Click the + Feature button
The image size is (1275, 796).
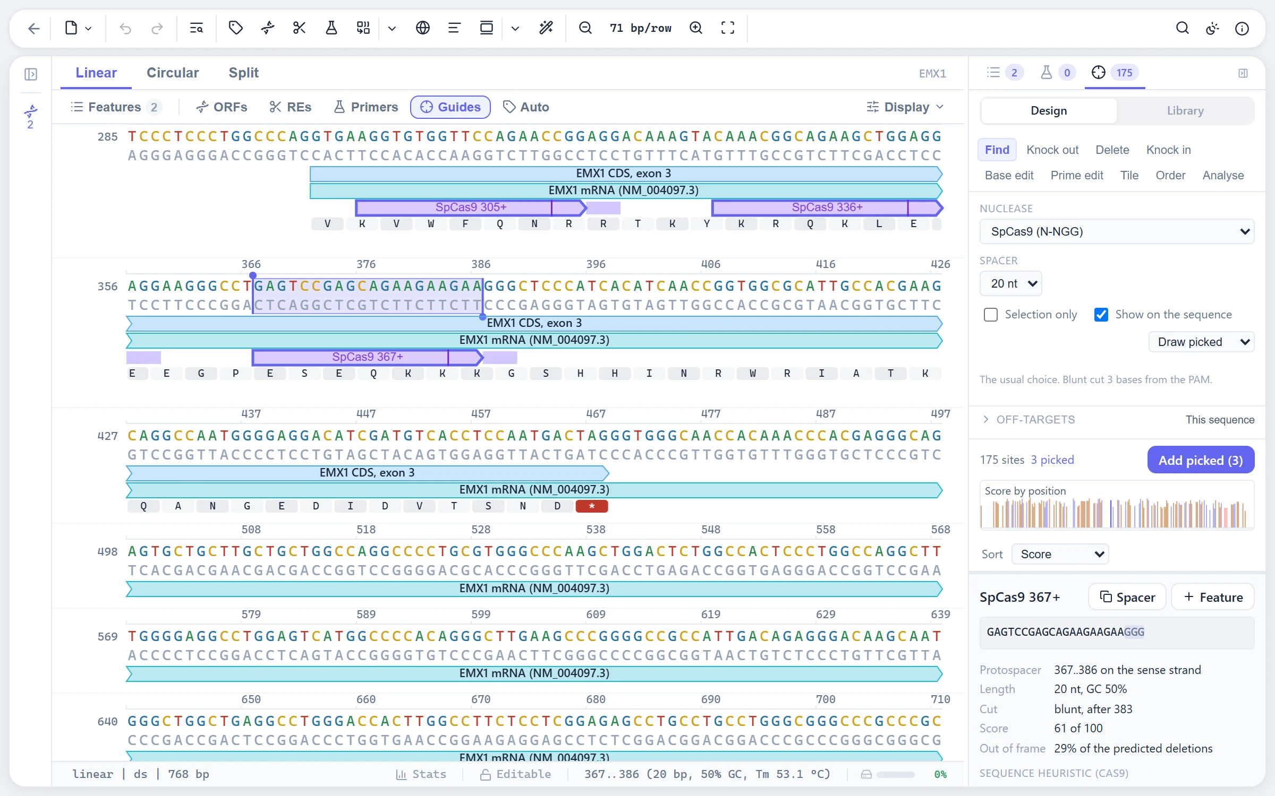pyautogui.click(x=1213, y=597)
